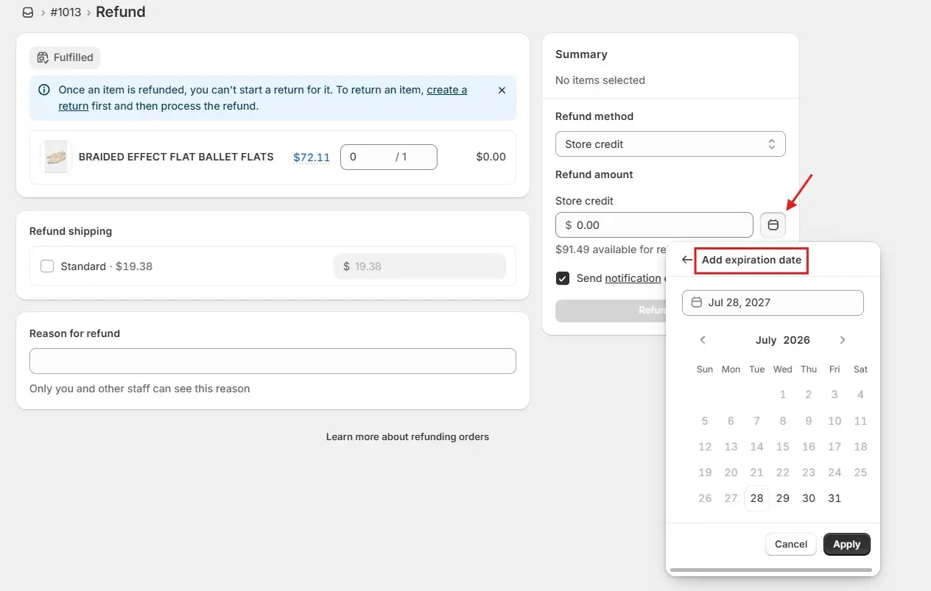Click the $72.11 item price link

(312, 157)
